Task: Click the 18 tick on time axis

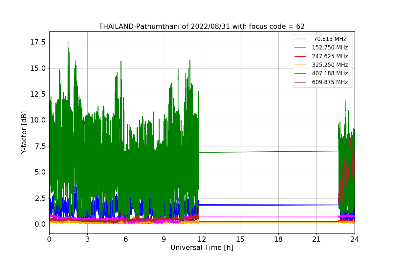Action: [278, 239]
